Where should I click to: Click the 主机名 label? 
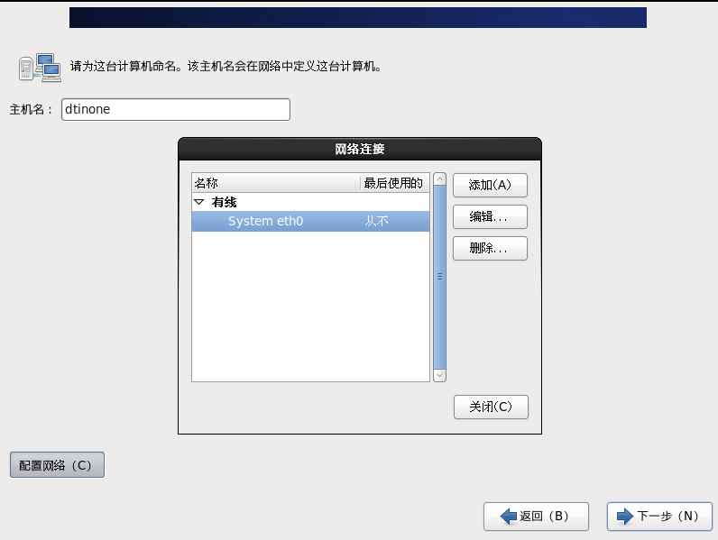pyautogui.click(x=31, y=109)
